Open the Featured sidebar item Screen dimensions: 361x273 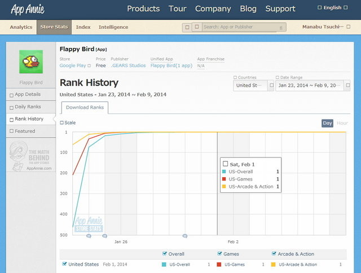[31, 131]
